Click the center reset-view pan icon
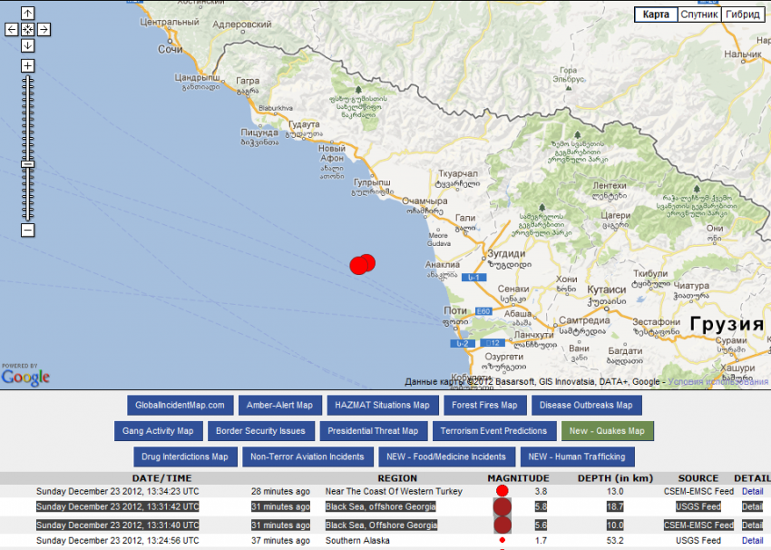Image resolution: width=771 pixels, height=550 pixels. tap(27, 29)
